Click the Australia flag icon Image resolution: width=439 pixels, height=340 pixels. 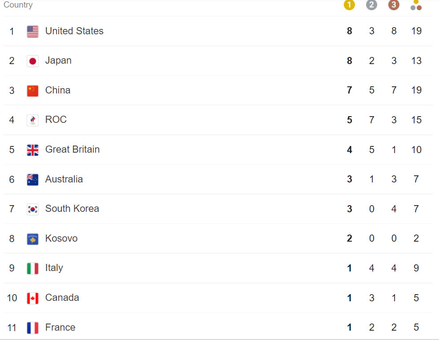pyautogui.click(x=32, y=180)
